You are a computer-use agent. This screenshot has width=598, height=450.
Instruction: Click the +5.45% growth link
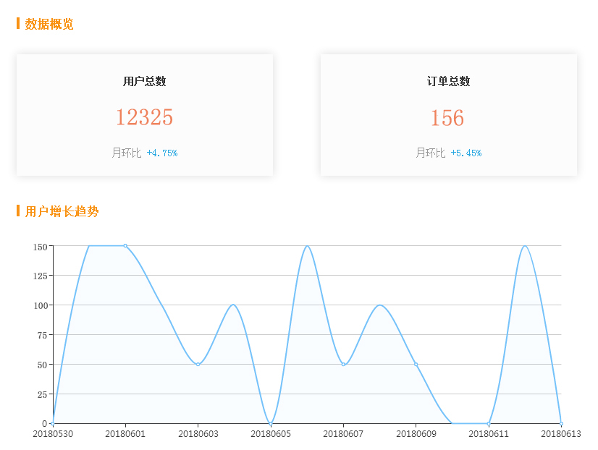click(x=467, y=153)
